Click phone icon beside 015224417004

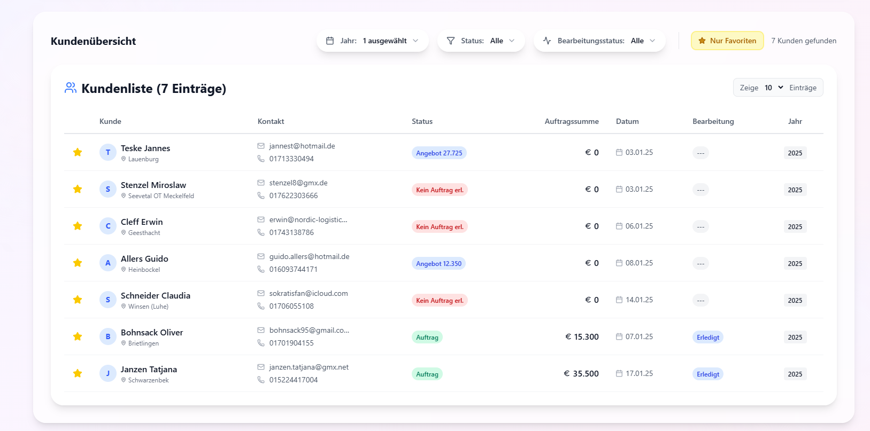pyautogui.click(x=261, y=380)
